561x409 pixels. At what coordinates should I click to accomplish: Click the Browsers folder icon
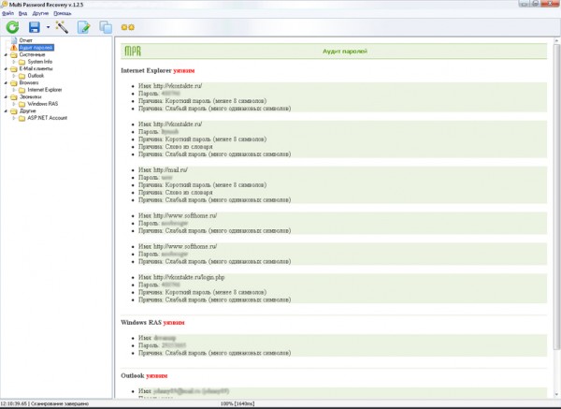(x=14, y=83)
